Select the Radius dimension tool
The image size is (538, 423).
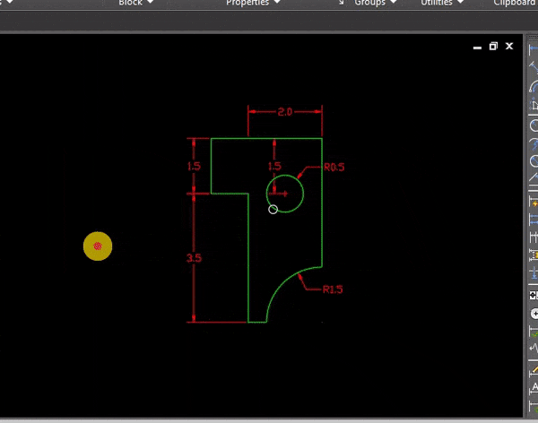[x=534, y=125]
